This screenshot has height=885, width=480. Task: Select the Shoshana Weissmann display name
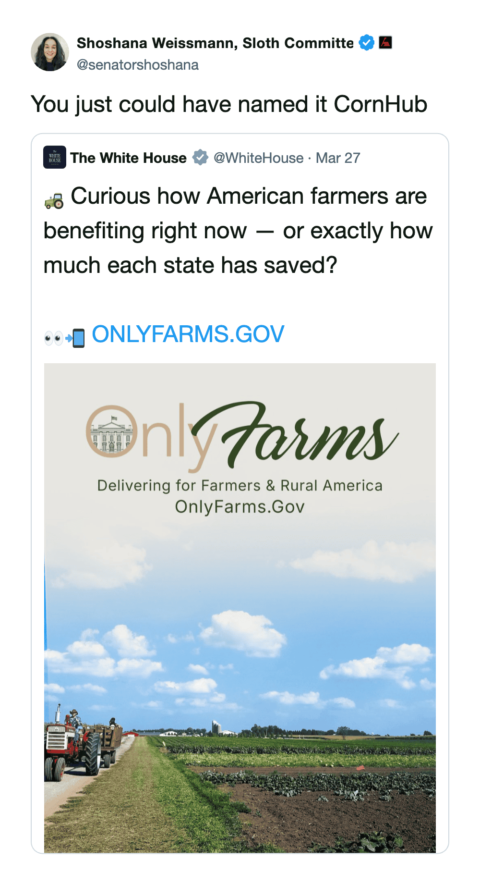(215, 43)
